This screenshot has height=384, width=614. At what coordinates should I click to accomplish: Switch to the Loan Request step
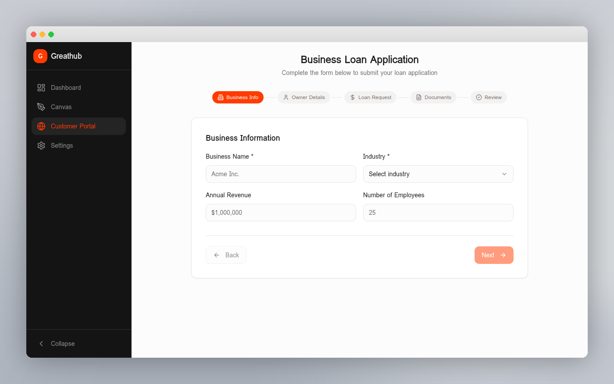point(371,97)
